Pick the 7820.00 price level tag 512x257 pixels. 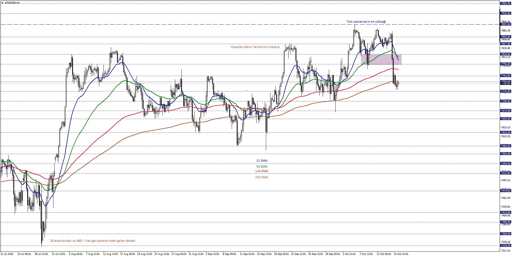(506, 54)
